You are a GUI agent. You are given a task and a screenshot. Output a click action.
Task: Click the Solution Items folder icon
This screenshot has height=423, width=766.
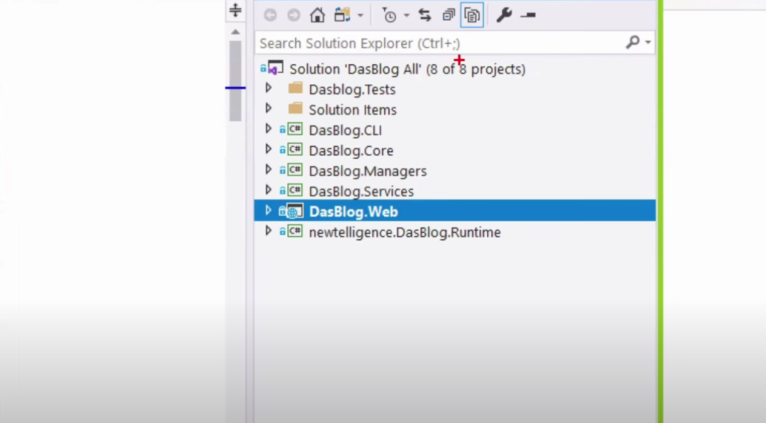click(296, 108)
